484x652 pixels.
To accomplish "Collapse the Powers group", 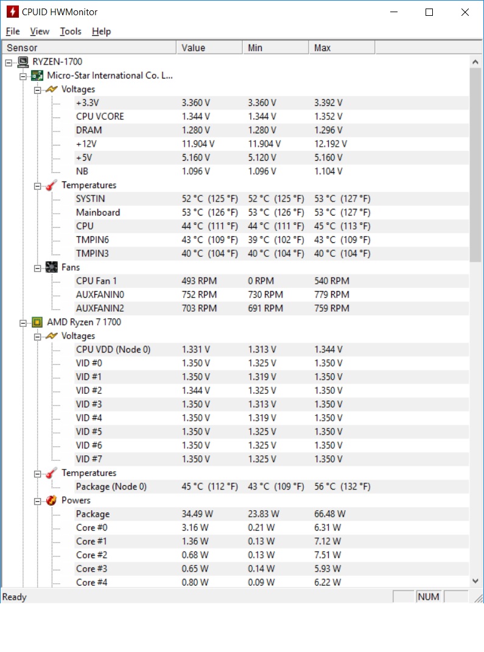I will click(37, 502).
